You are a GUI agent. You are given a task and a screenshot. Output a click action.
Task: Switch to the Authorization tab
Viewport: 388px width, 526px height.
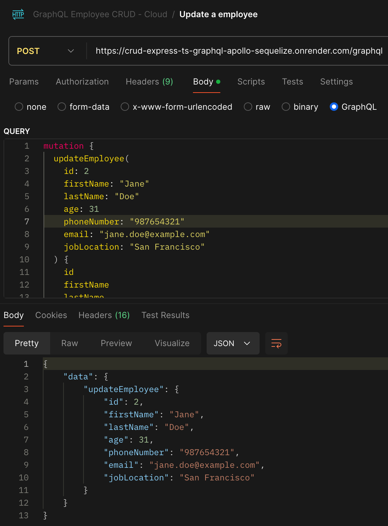(x=82, y=82)
